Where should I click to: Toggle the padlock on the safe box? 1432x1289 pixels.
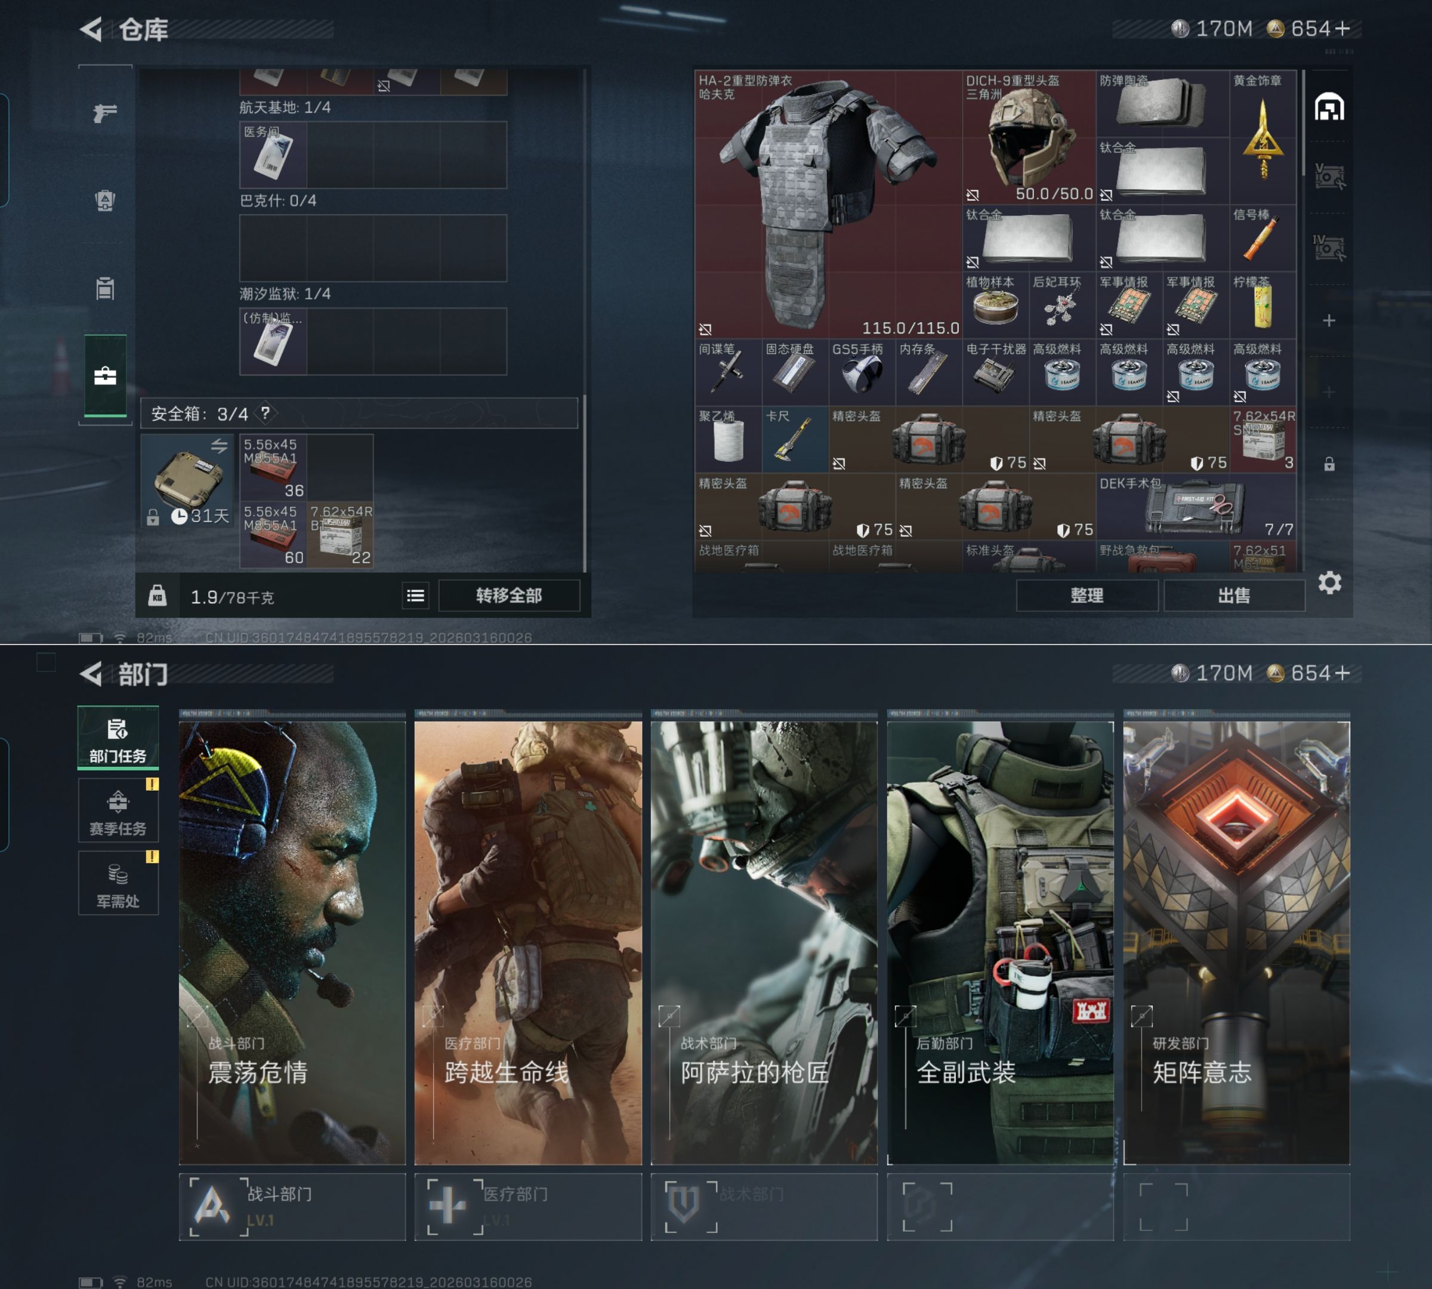point(153,518)
